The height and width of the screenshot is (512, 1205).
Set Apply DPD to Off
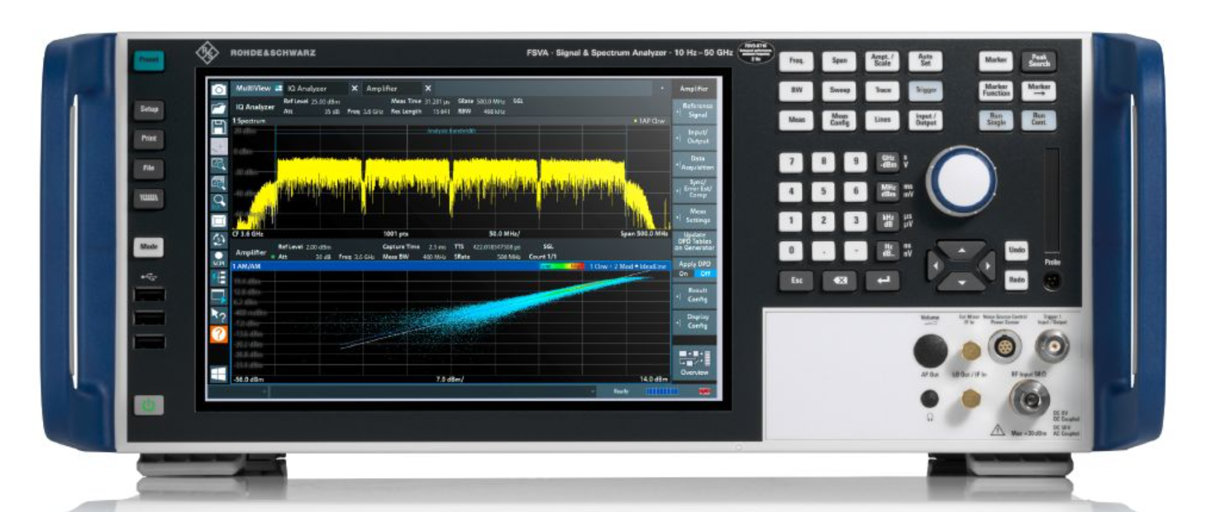[x=705, y=274]
